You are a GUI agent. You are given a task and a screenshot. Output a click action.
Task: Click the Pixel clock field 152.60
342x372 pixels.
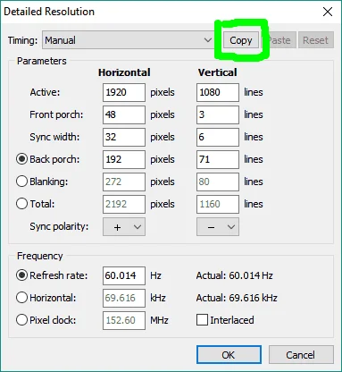124,320
